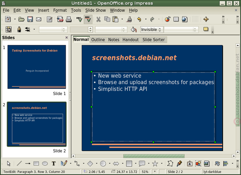The width and height of the screenshot is (241, 175).
Task: Insert a chart using the Chart icon
Action: point(167,19)
